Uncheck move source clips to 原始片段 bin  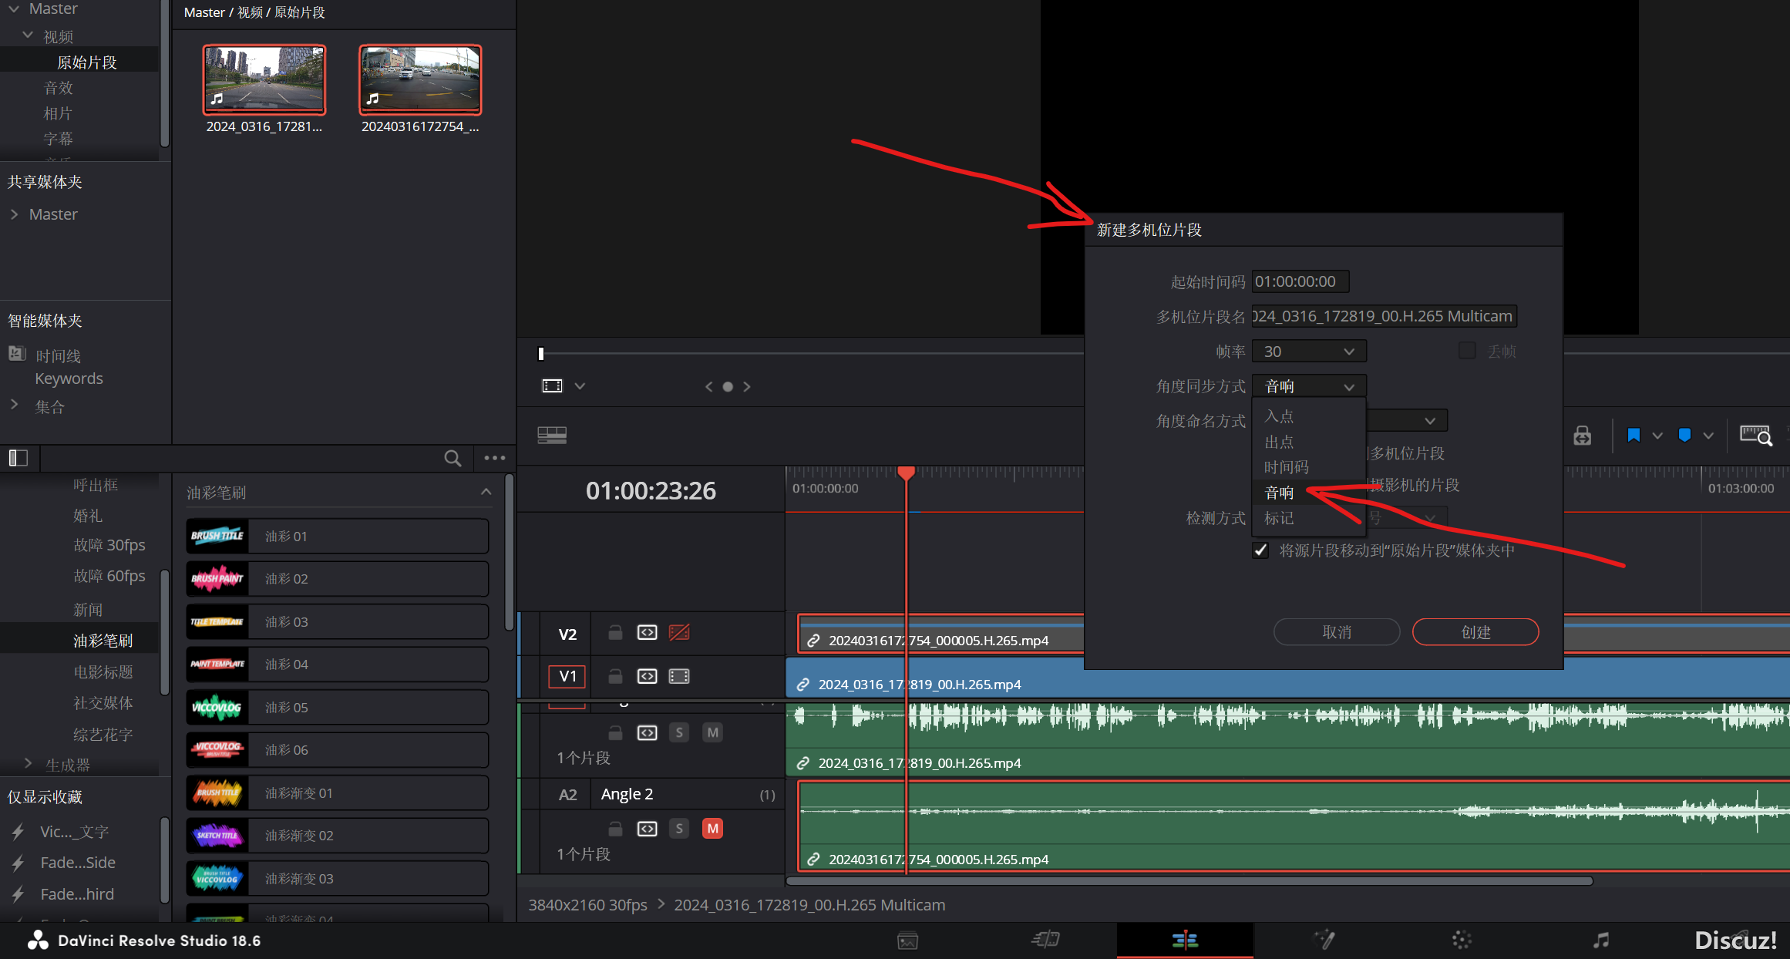(1260, 550)
